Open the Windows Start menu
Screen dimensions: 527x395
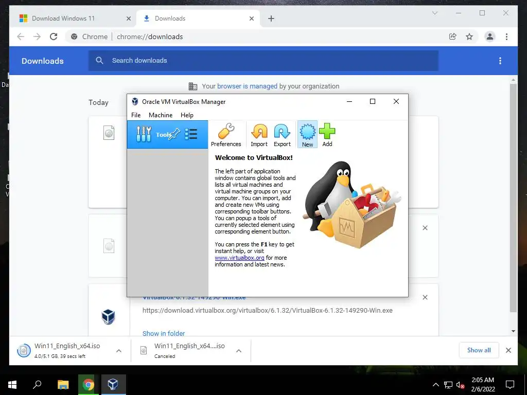coord(12,385)
